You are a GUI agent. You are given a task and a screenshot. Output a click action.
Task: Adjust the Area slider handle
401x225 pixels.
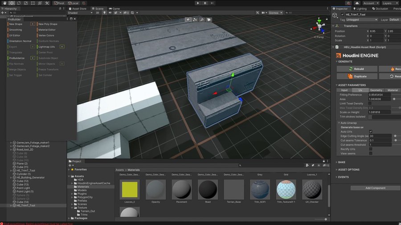coord(394,99)
